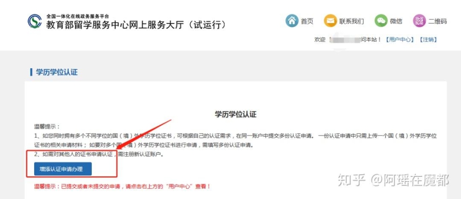Click the orange envelope contact icon
461x199 pixels.
click(330, 21)
